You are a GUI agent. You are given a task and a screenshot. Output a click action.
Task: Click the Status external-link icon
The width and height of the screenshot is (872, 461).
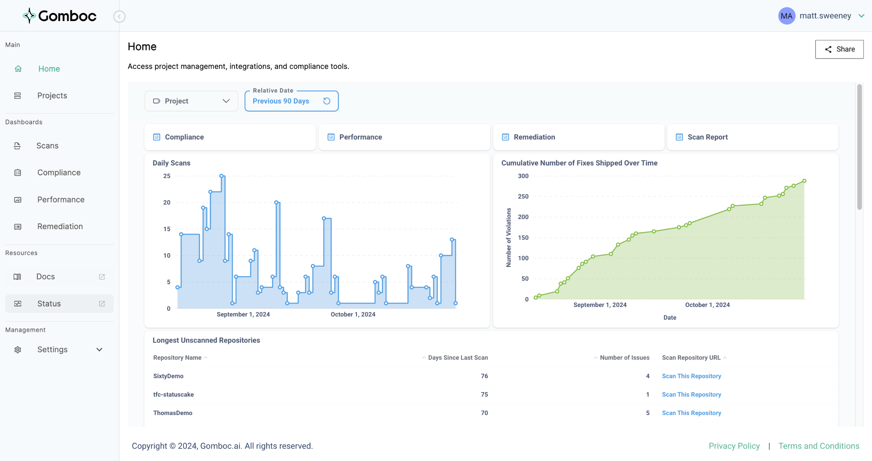point(102,303)
